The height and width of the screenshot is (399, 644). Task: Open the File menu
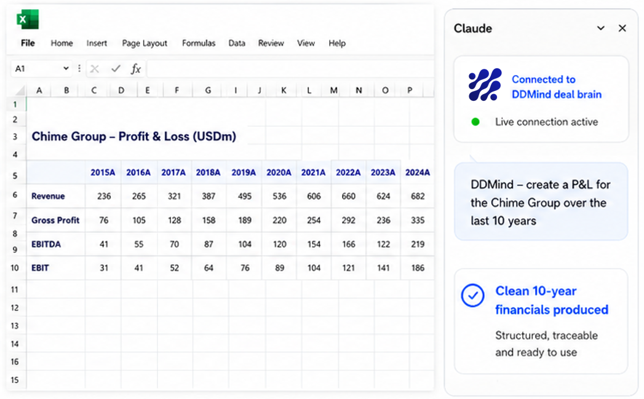click(x=28, y=43)
